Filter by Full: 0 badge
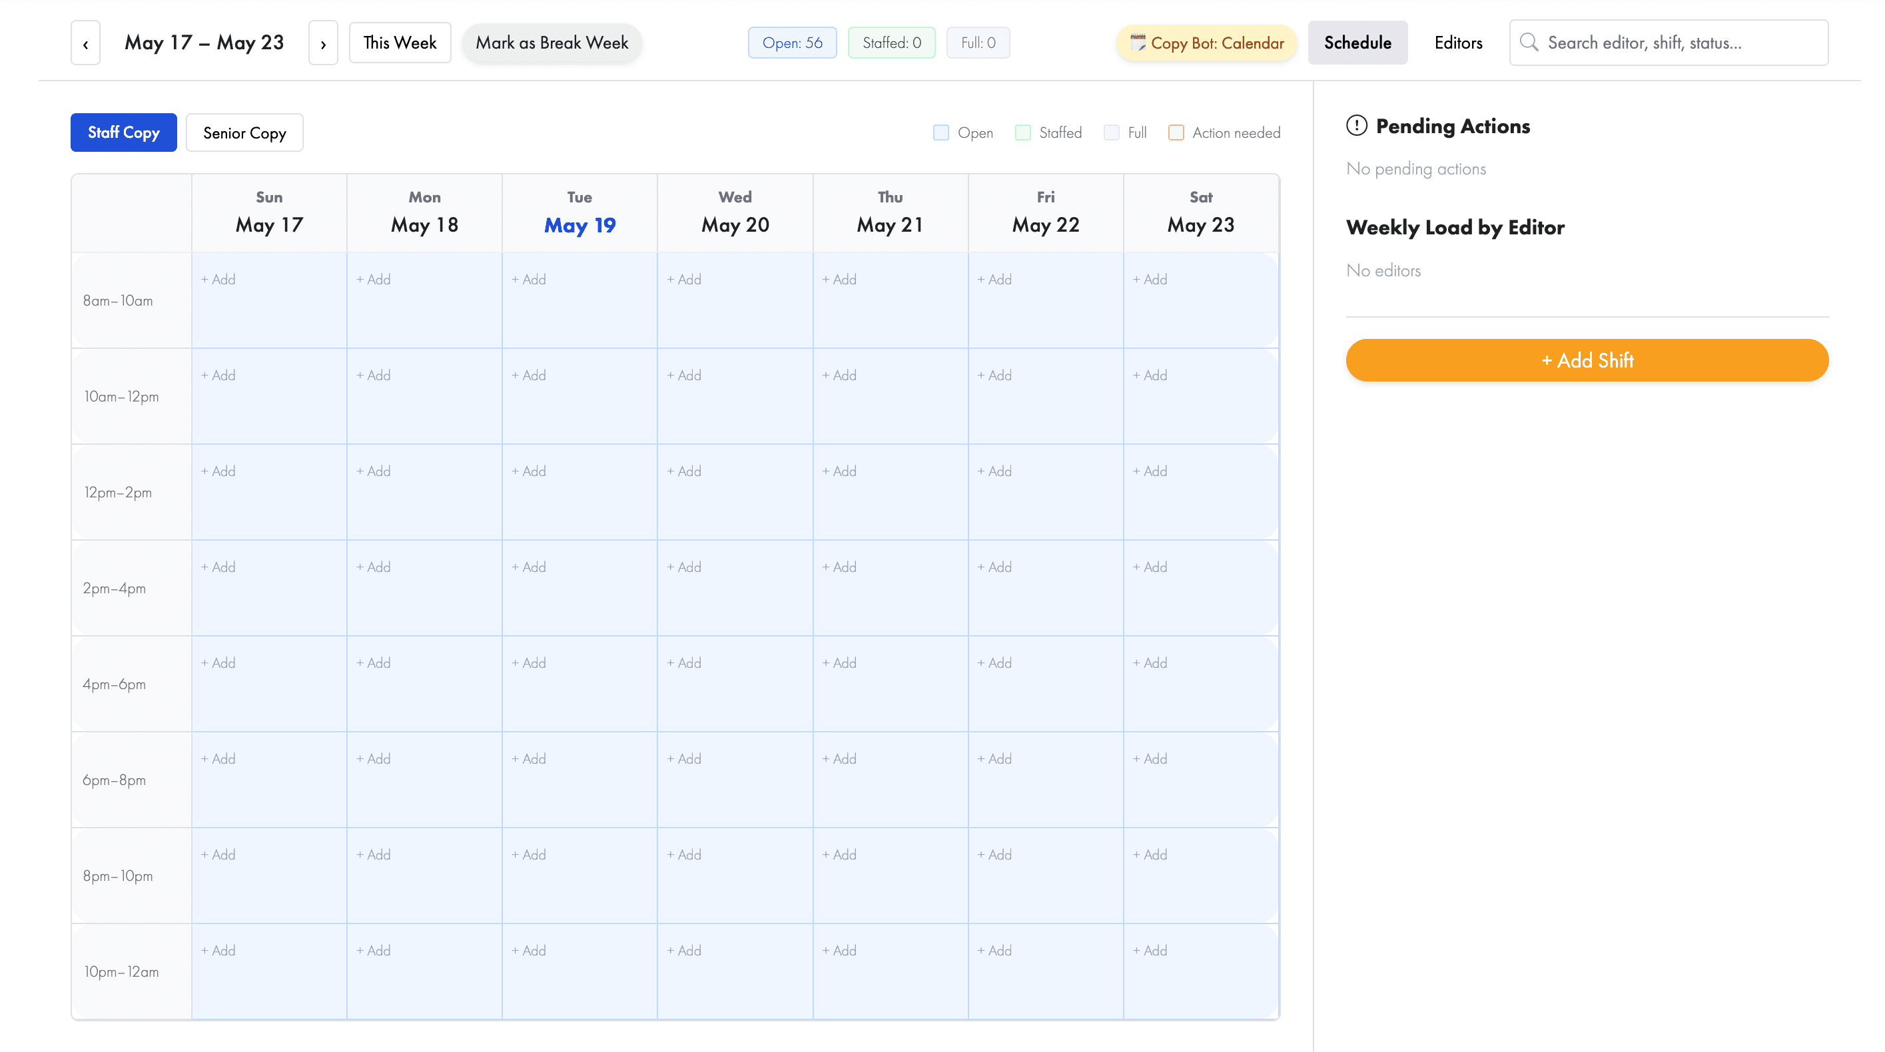The image size is (1885, 1052). (x=978, y=43)
